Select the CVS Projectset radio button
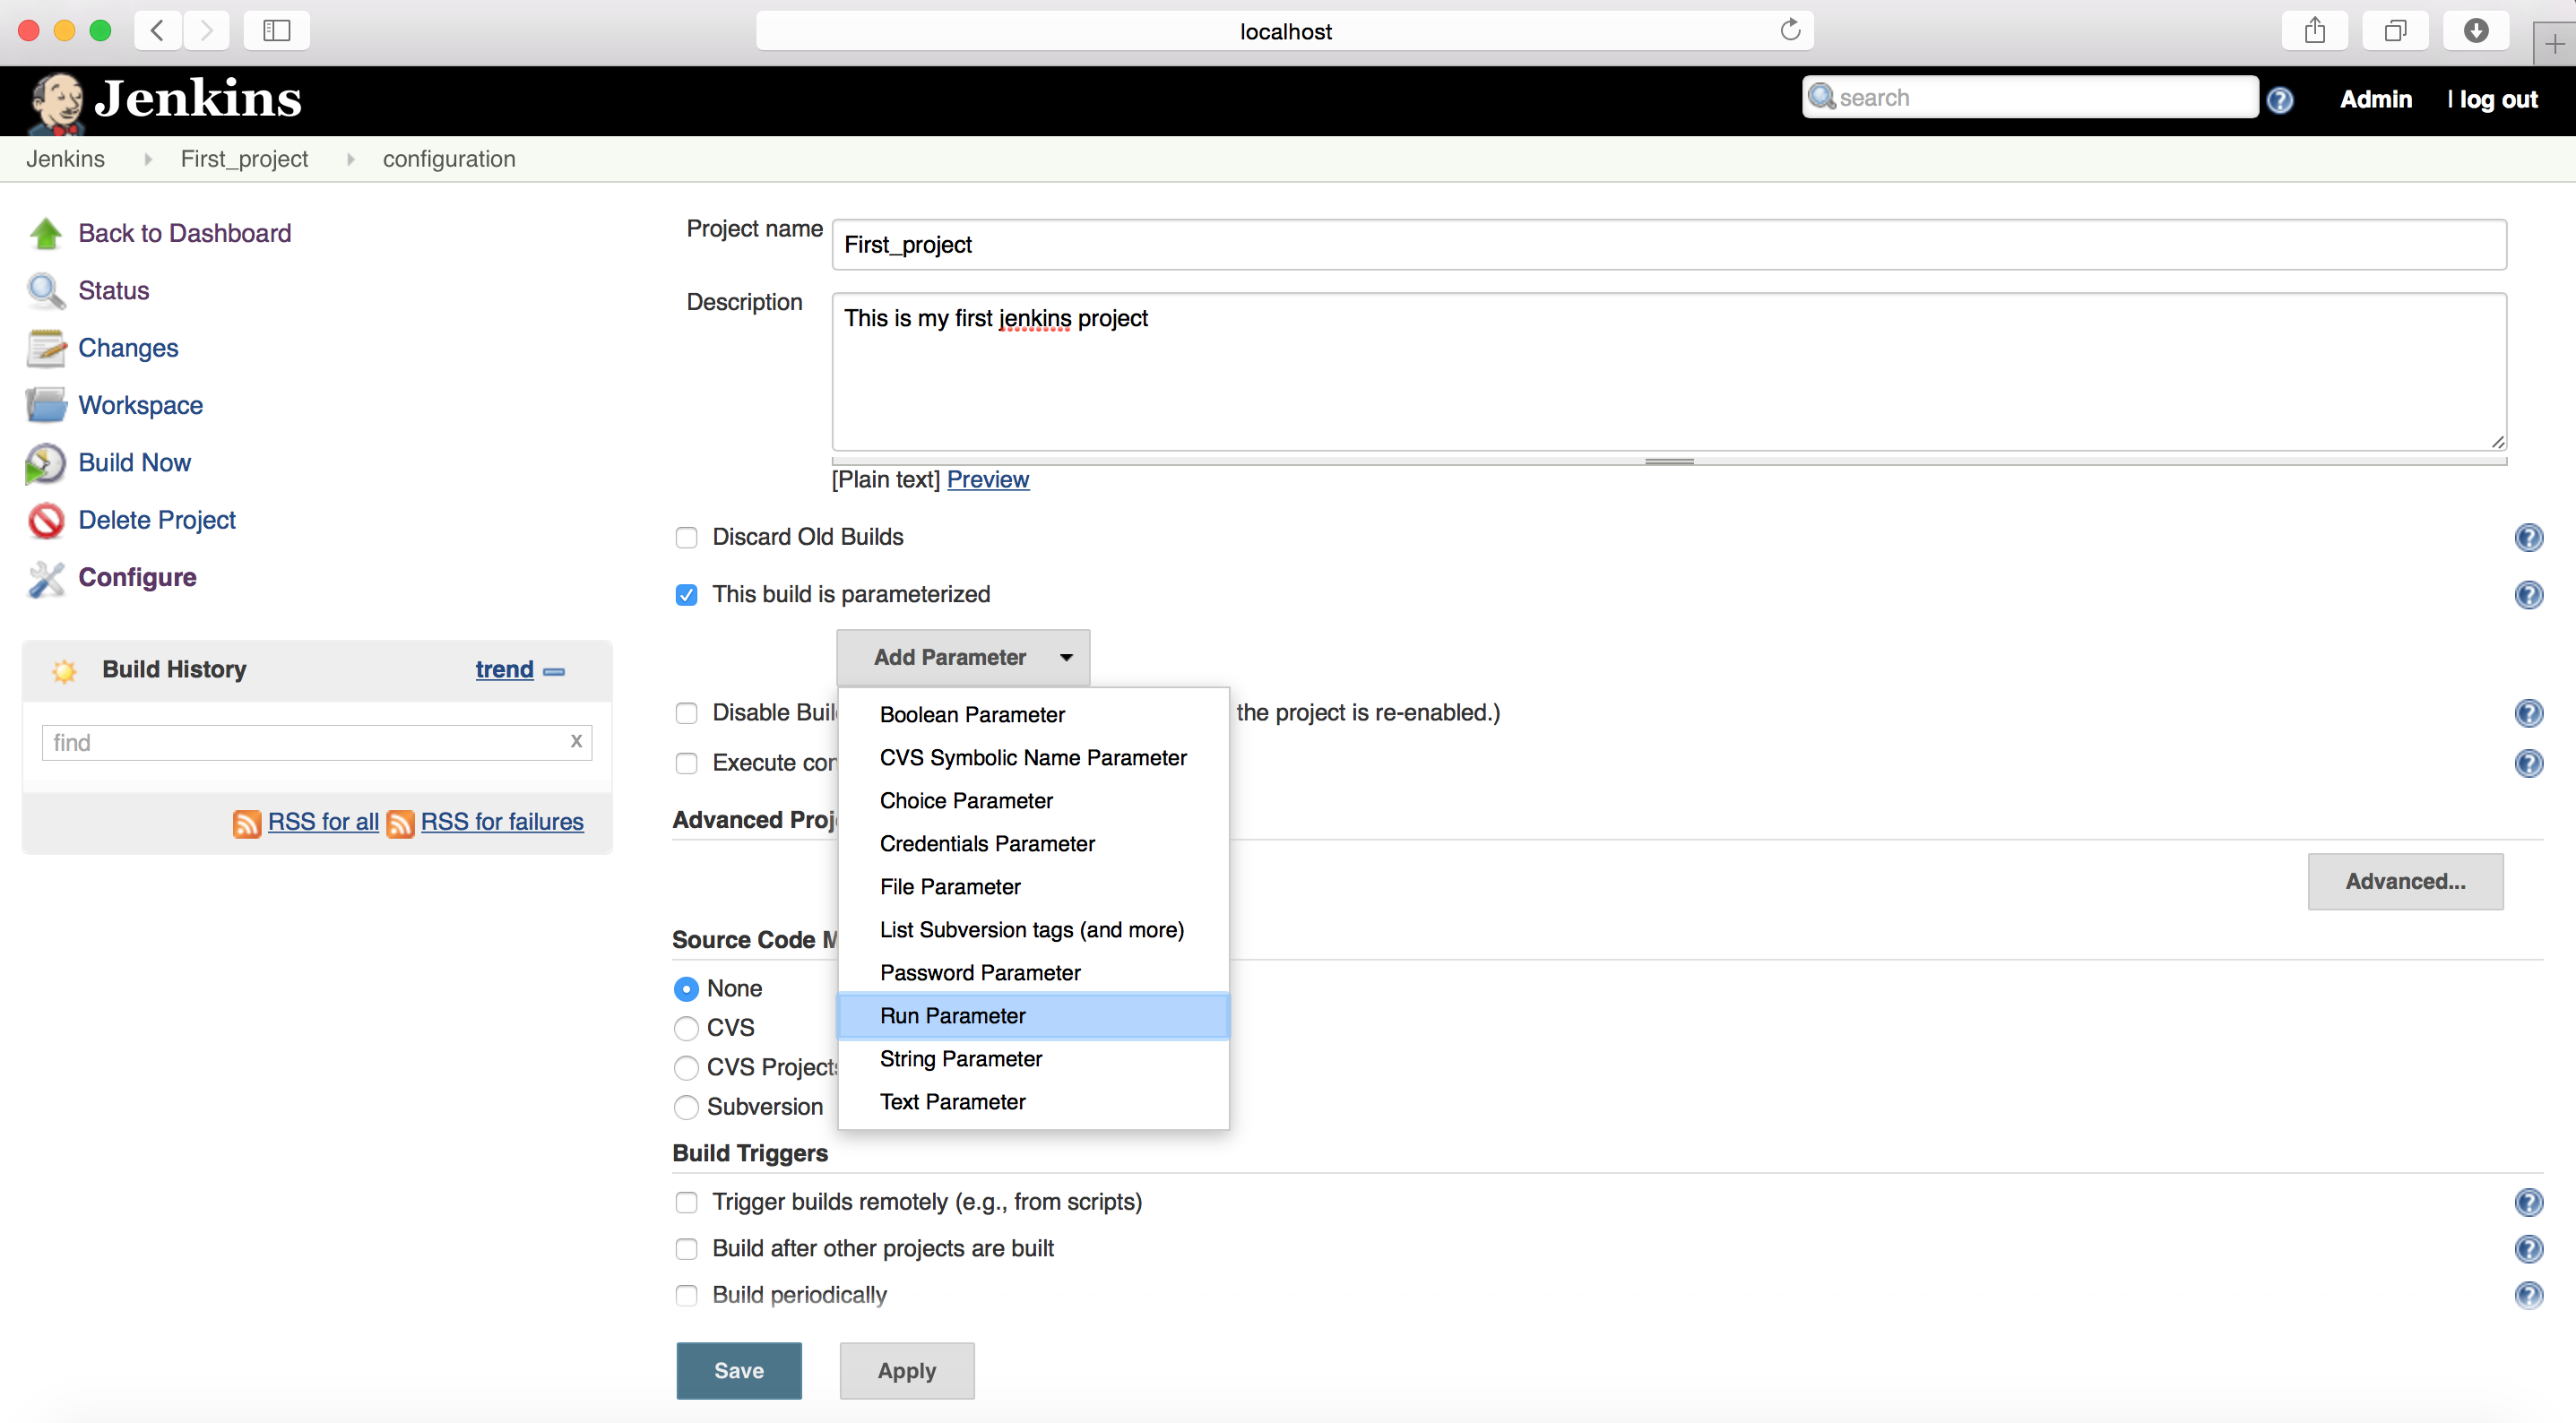 [686, 1068]
